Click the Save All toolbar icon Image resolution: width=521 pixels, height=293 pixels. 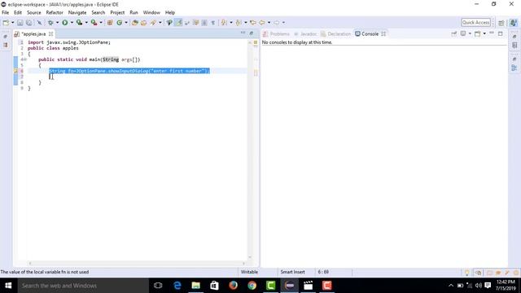tap(29, 23)
